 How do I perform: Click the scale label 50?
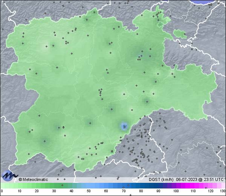point(89,191)
